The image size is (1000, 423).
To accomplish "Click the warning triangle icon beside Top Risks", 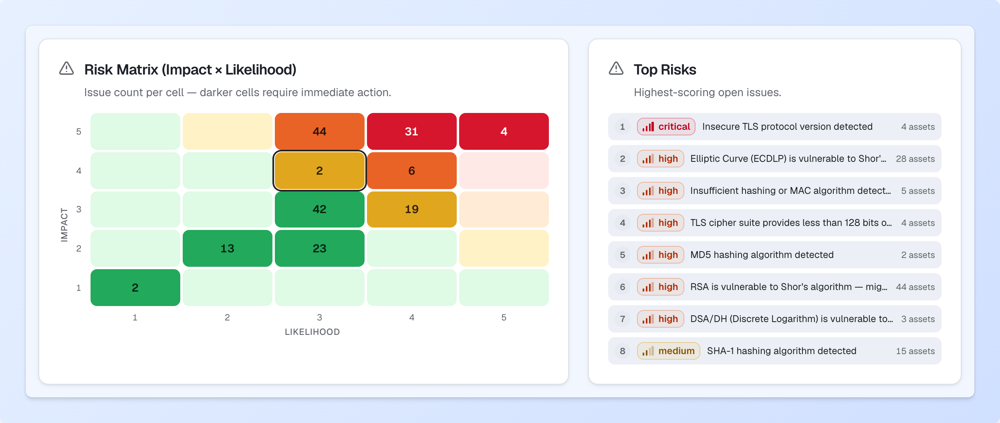I will (x=616, y=68).
